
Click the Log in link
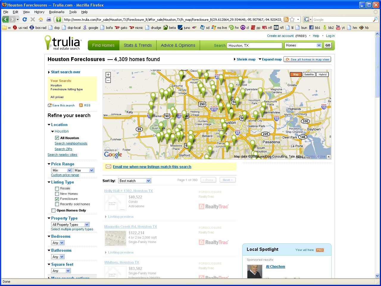(330, 36)
